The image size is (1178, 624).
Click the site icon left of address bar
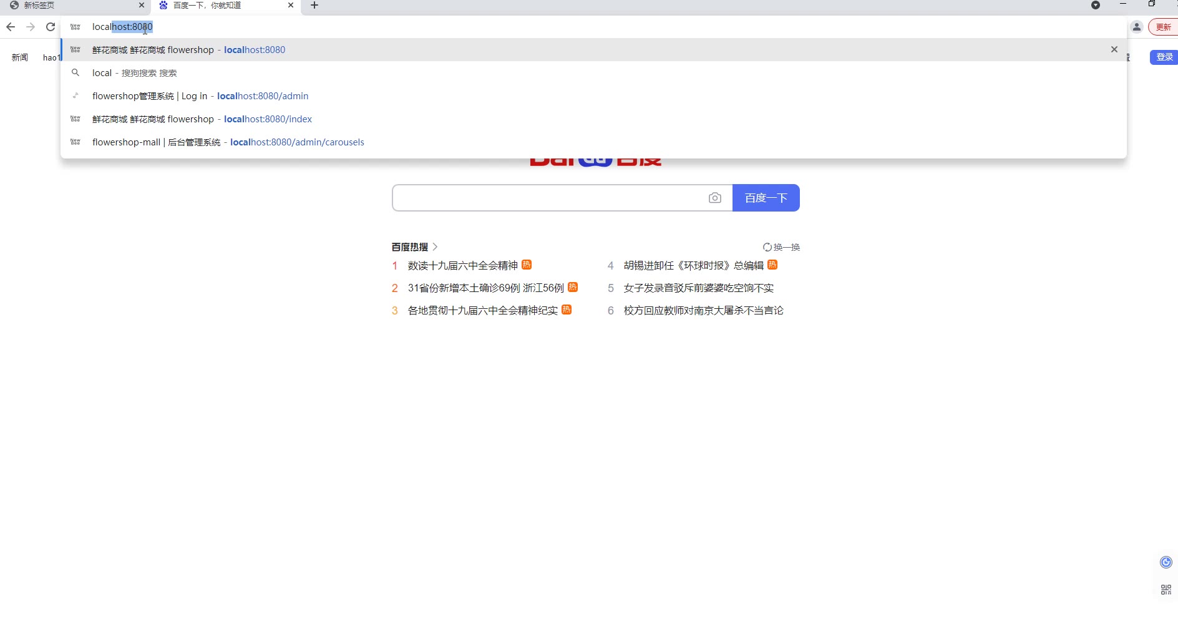(75, 27)
